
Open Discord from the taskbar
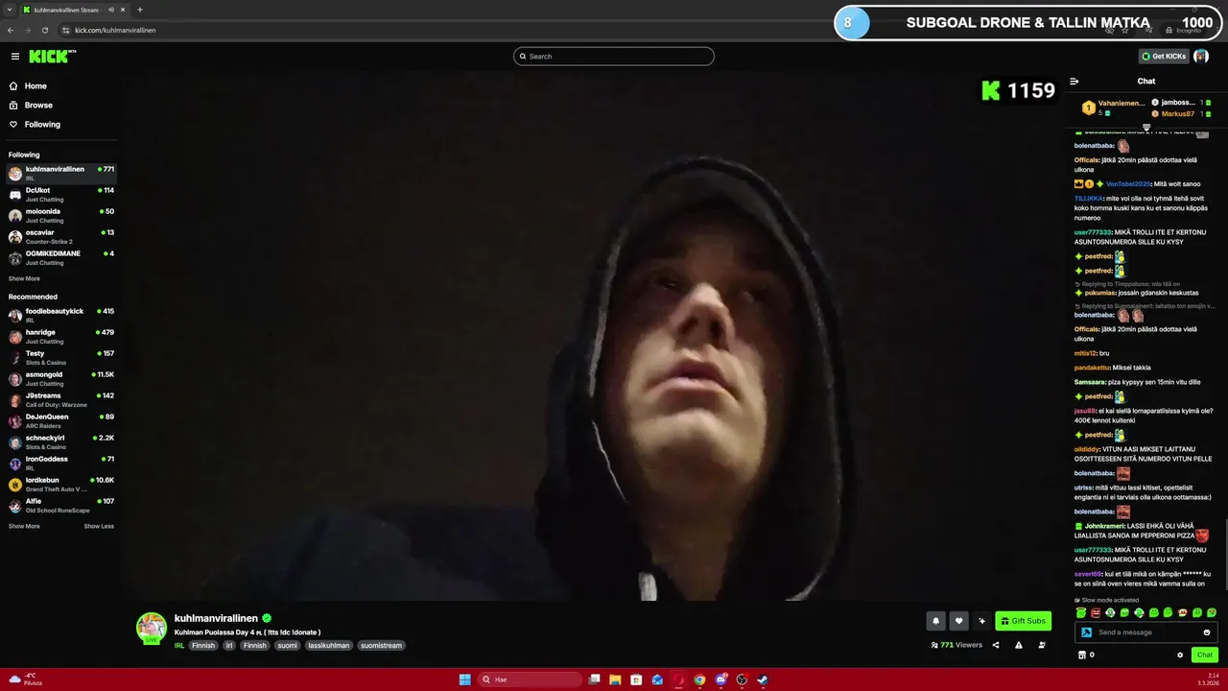[720, 679]
